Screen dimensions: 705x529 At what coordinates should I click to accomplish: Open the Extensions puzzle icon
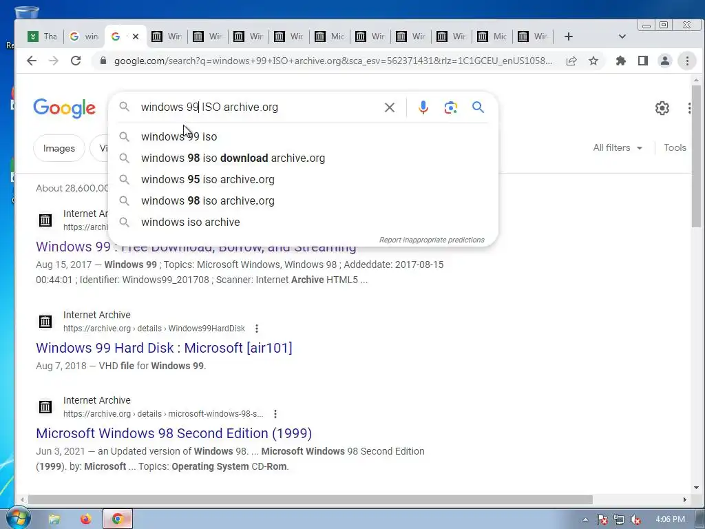(x=621, y=61)
